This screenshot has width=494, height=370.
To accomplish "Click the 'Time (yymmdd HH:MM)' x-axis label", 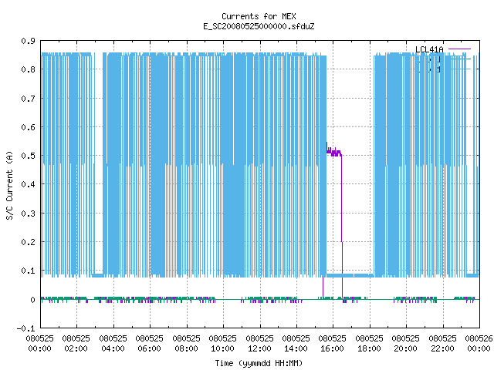I will coord(259,363).
